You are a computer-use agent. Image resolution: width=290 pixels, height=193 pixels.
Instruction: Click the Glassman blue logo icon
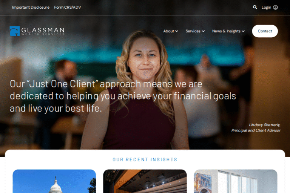(x=15, y=31)
